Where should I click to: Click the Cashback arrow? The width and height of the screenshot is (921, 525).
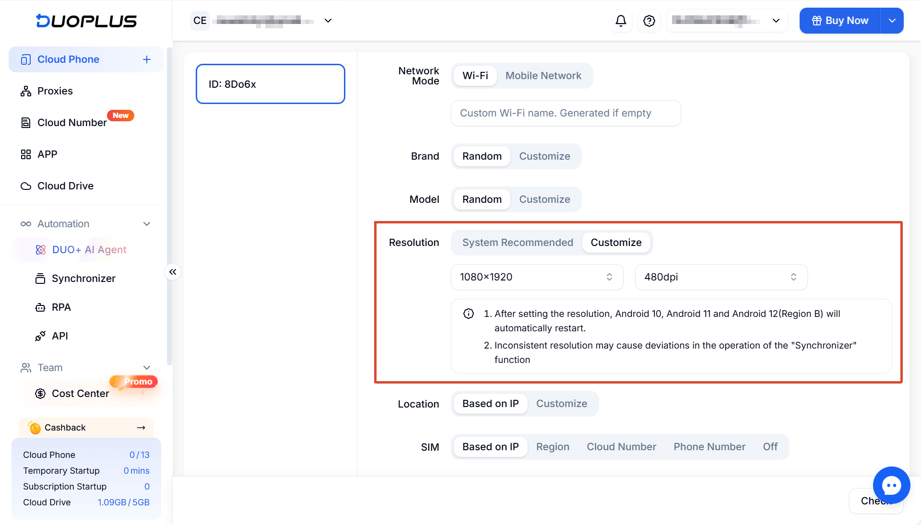[141, 428]
